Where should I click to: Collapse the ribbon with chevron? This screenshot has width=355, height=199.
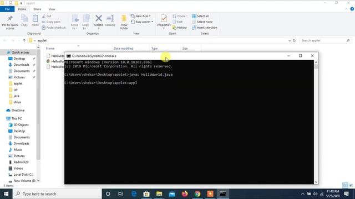[346, 9]
